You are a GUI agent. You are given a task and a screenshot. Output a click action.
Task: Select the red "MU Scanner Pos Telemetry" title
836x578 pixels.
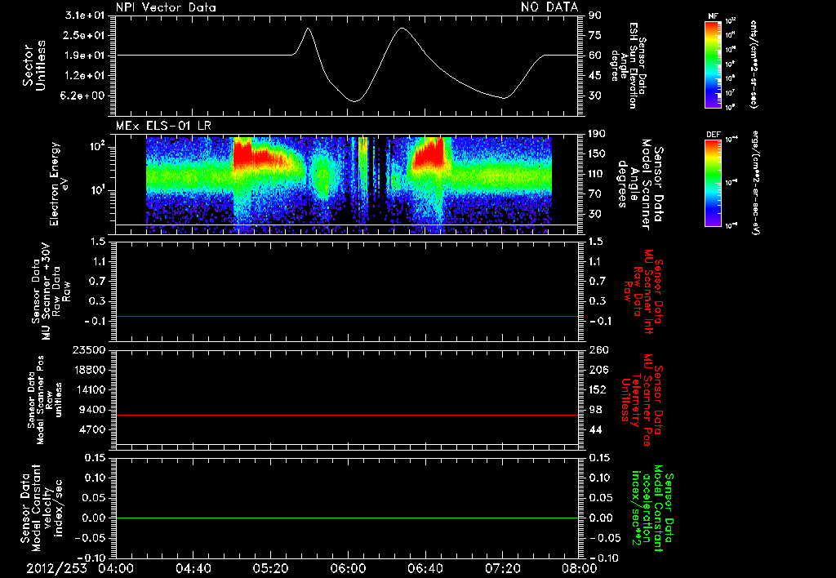click(x=642, y=400)
